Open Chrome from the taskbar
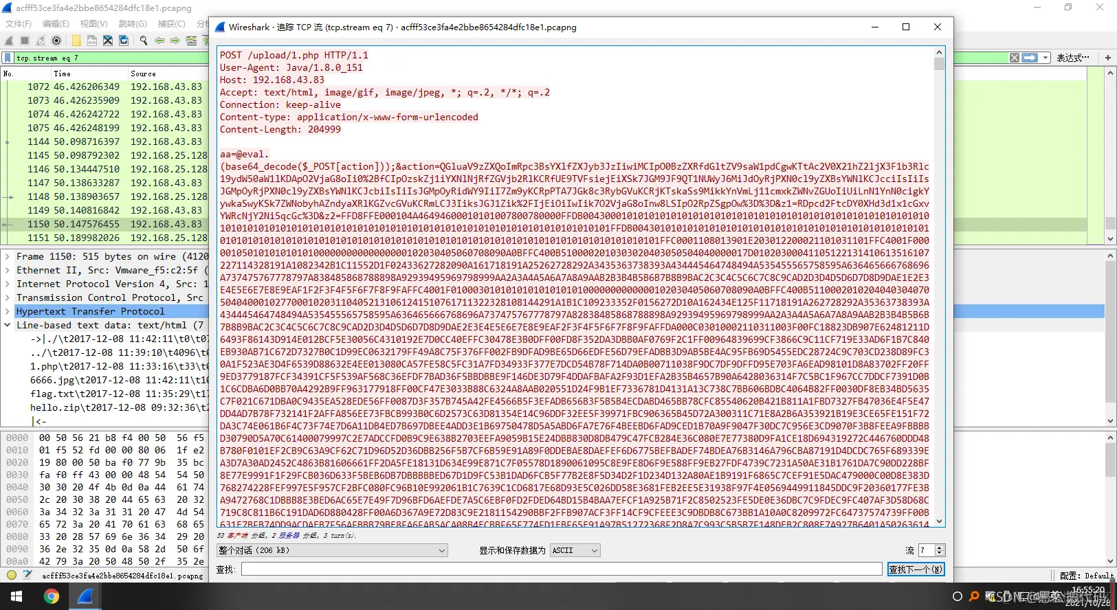The height and width of the screenshot is (610, 1117). click(52, 596)
